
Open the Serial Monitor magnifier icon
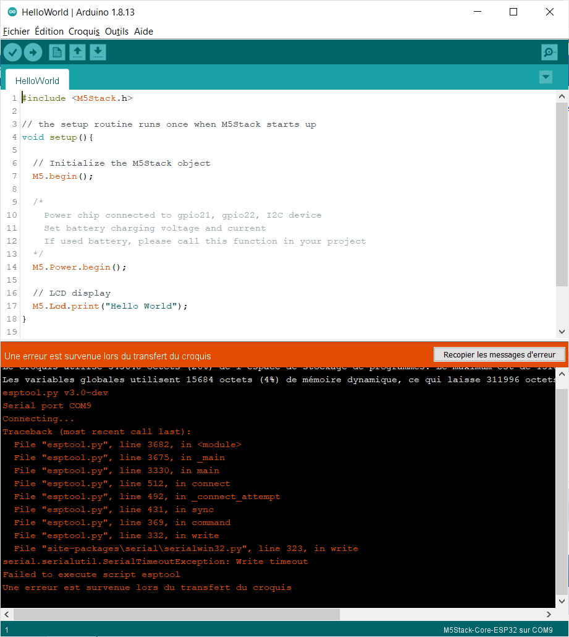[549, 53]
